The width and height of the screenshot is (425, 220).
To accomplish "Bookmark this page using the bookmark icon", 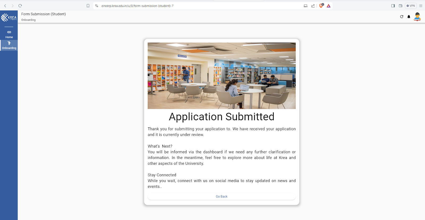I will [x=88, y=6].
